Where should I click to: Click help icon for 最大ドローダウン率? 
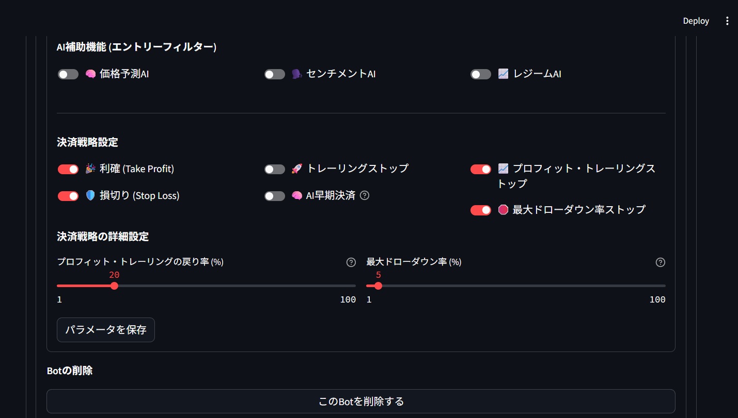click(660, 262)
